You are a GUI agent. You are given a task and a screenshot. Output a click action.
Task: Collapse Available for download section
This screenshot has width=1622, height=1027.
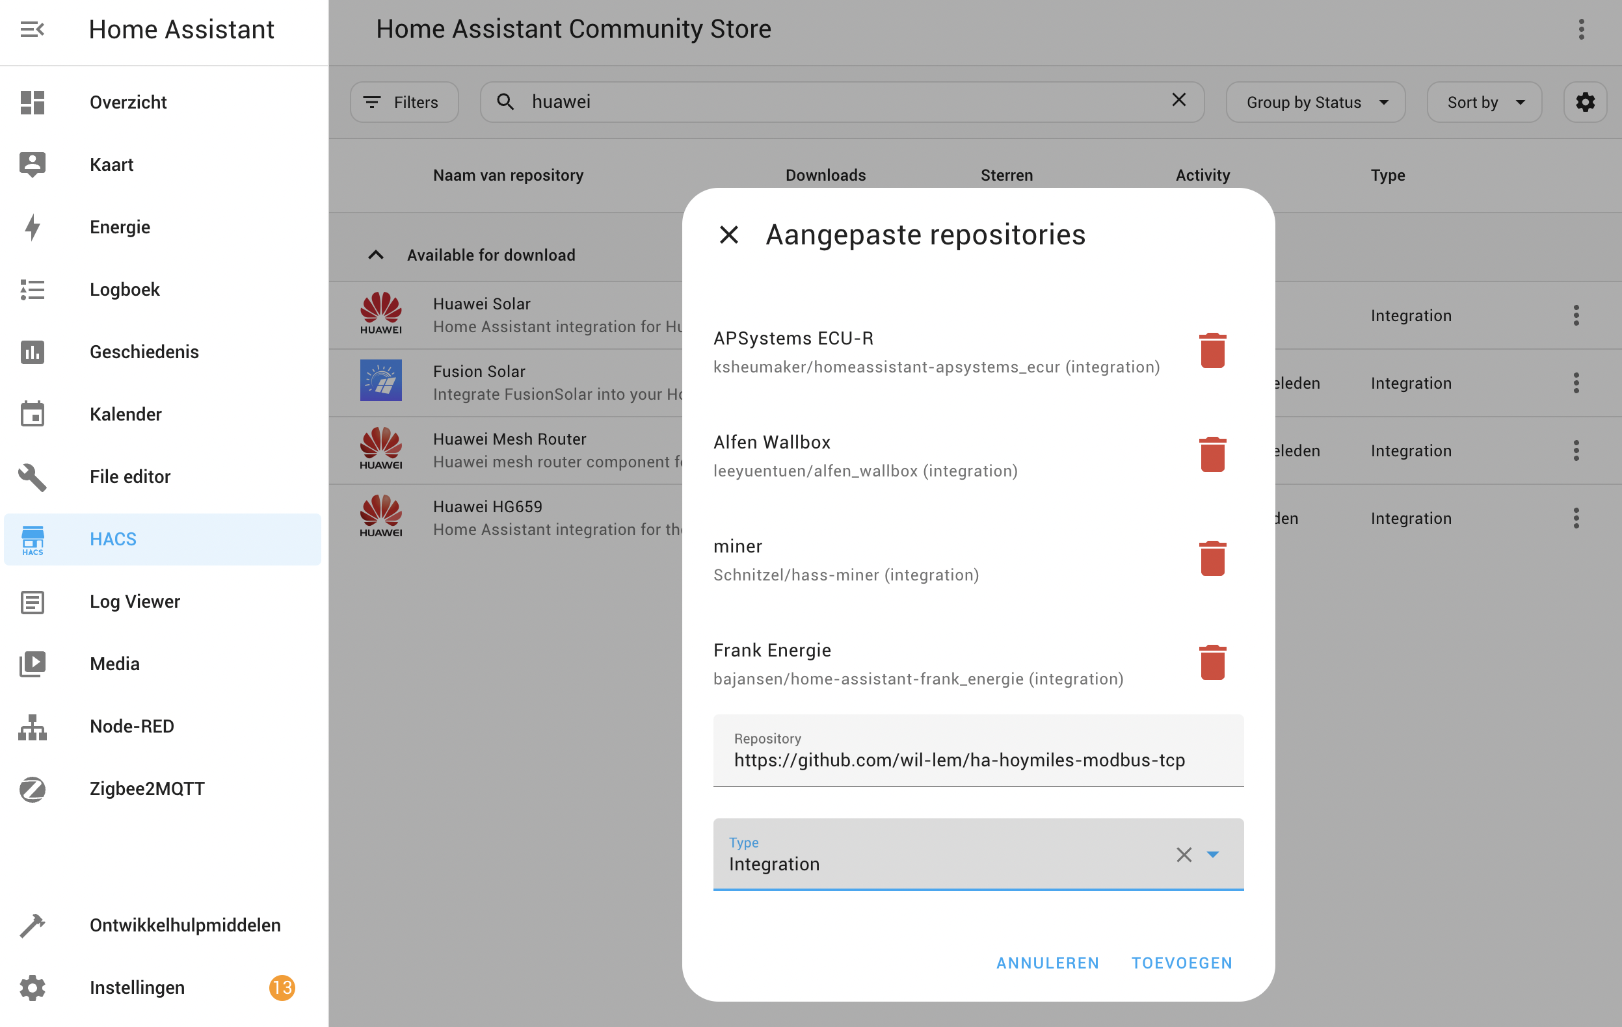(376, 255)
